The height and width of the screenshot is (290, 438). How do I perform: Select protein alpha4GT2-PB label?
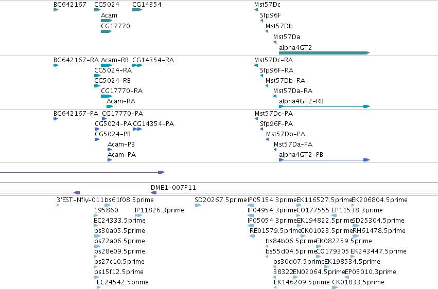301,155
